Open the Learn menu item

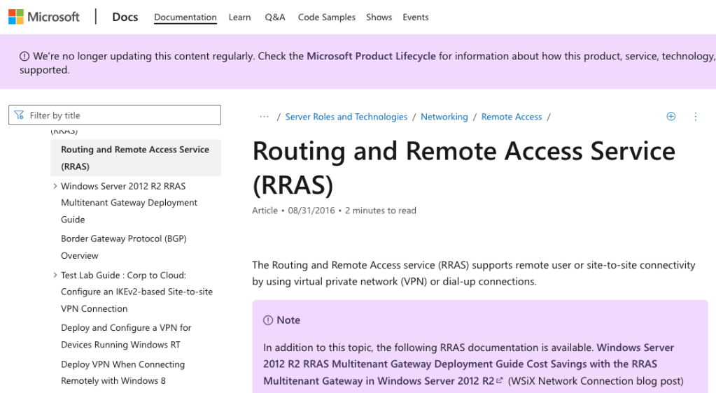coord(239,17)
